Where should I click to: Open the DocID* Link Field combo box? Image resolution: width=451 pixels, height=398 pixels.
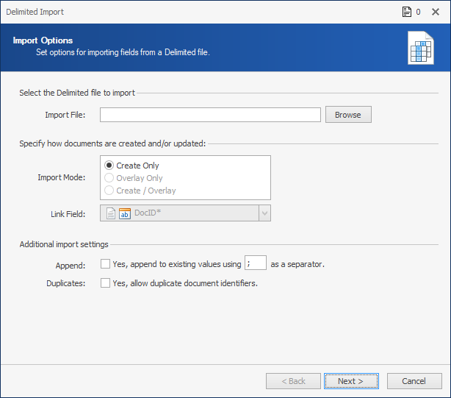point(185,213)
